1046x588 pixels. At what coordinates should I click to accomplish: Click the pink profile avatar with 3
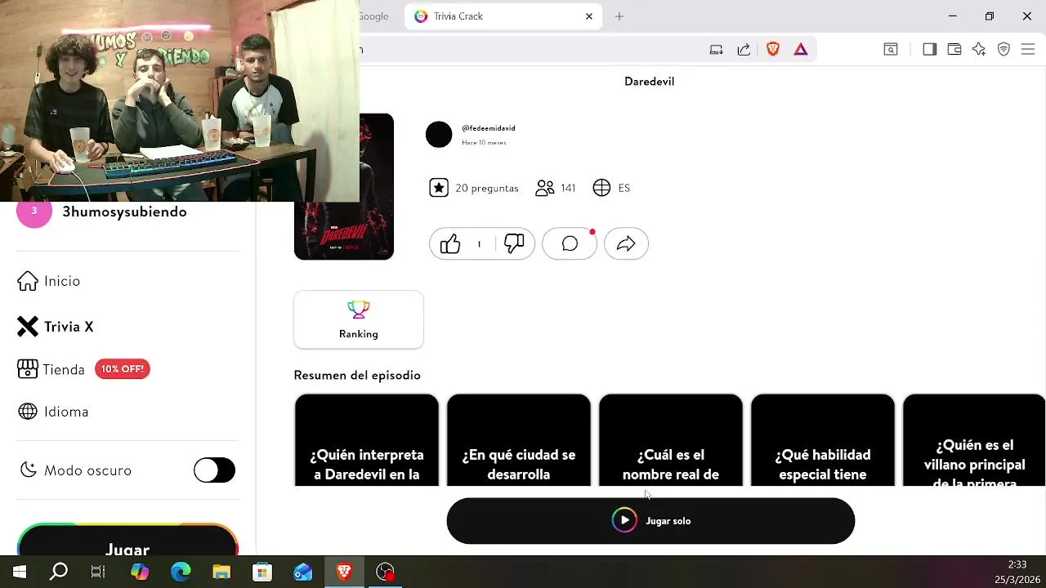pos(34,212)
